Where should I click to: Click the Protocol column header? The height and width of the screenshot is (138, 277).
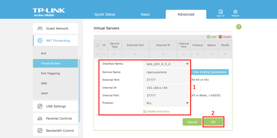197,45
